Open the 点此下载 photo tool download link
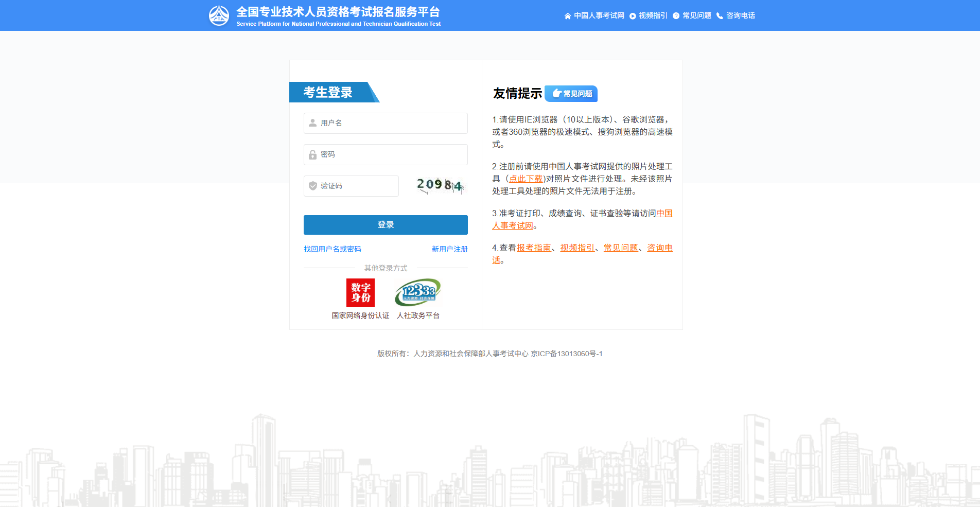The image size is (980, 507). click(526, 179)
